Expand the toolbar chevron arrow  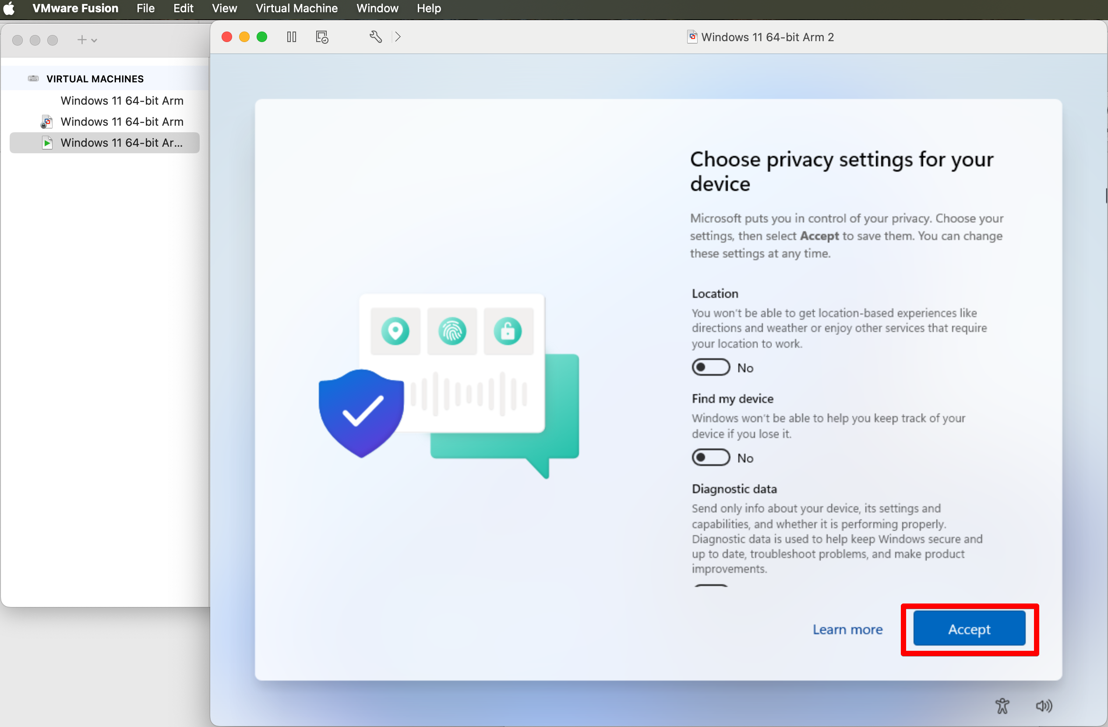[398, 37]
